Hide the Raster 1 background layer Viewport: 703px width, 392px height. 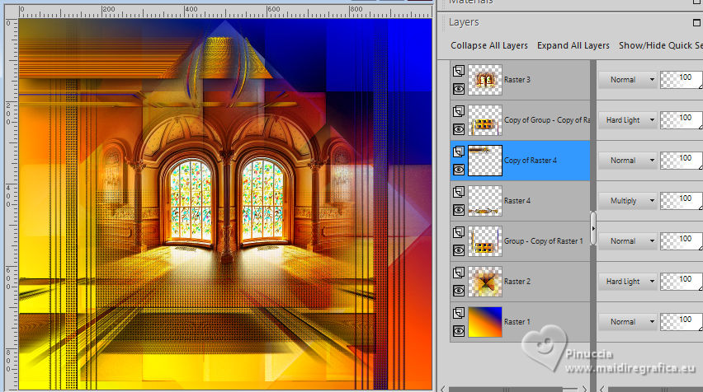click(458, 330)
